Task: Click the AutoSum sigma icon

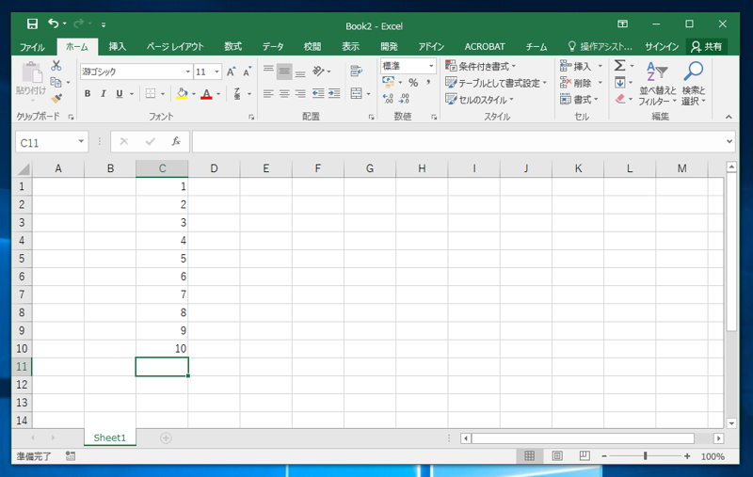Action: click(x=620, y=65)
